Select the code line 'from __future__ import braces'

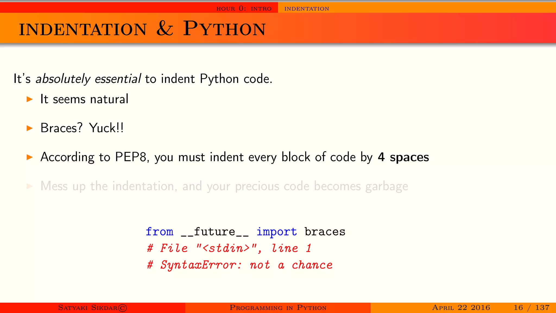pyautogui.click(x=245, y=232)
